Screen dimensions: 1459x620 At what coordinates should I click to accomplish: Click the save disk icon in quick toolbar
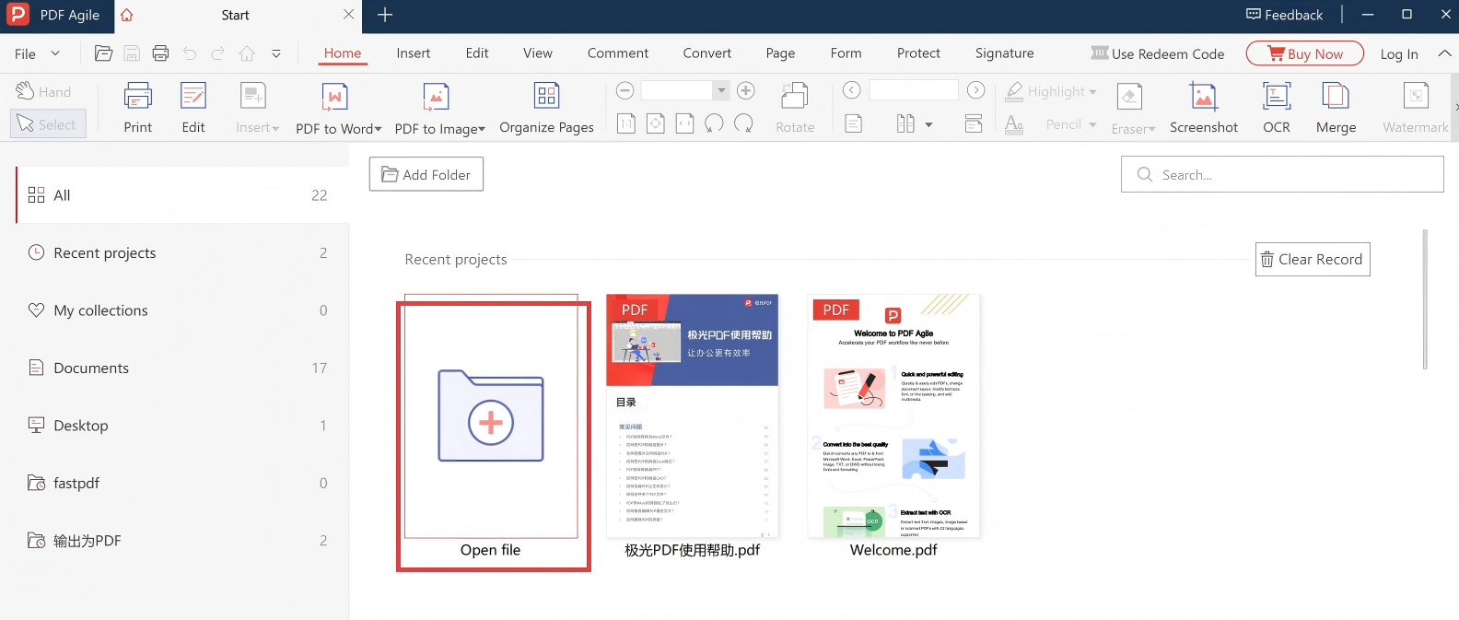(x=132, y=53)
